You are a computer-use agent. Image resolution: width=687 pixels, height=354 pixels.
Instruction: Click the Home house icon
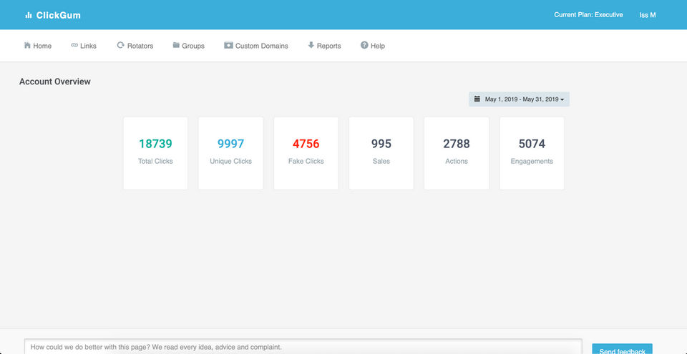pyautogui.click(x=27, y=45)
